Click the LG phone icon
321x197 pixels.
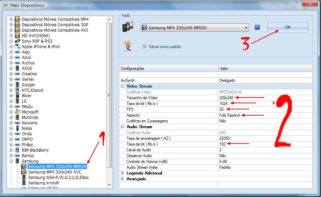pyautogui.click(x=17, y=101)
